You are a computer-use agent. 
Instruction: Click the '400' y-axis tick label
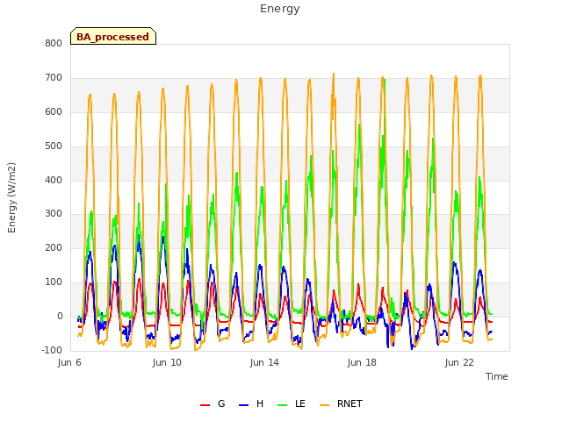click(x=54, y=180)
